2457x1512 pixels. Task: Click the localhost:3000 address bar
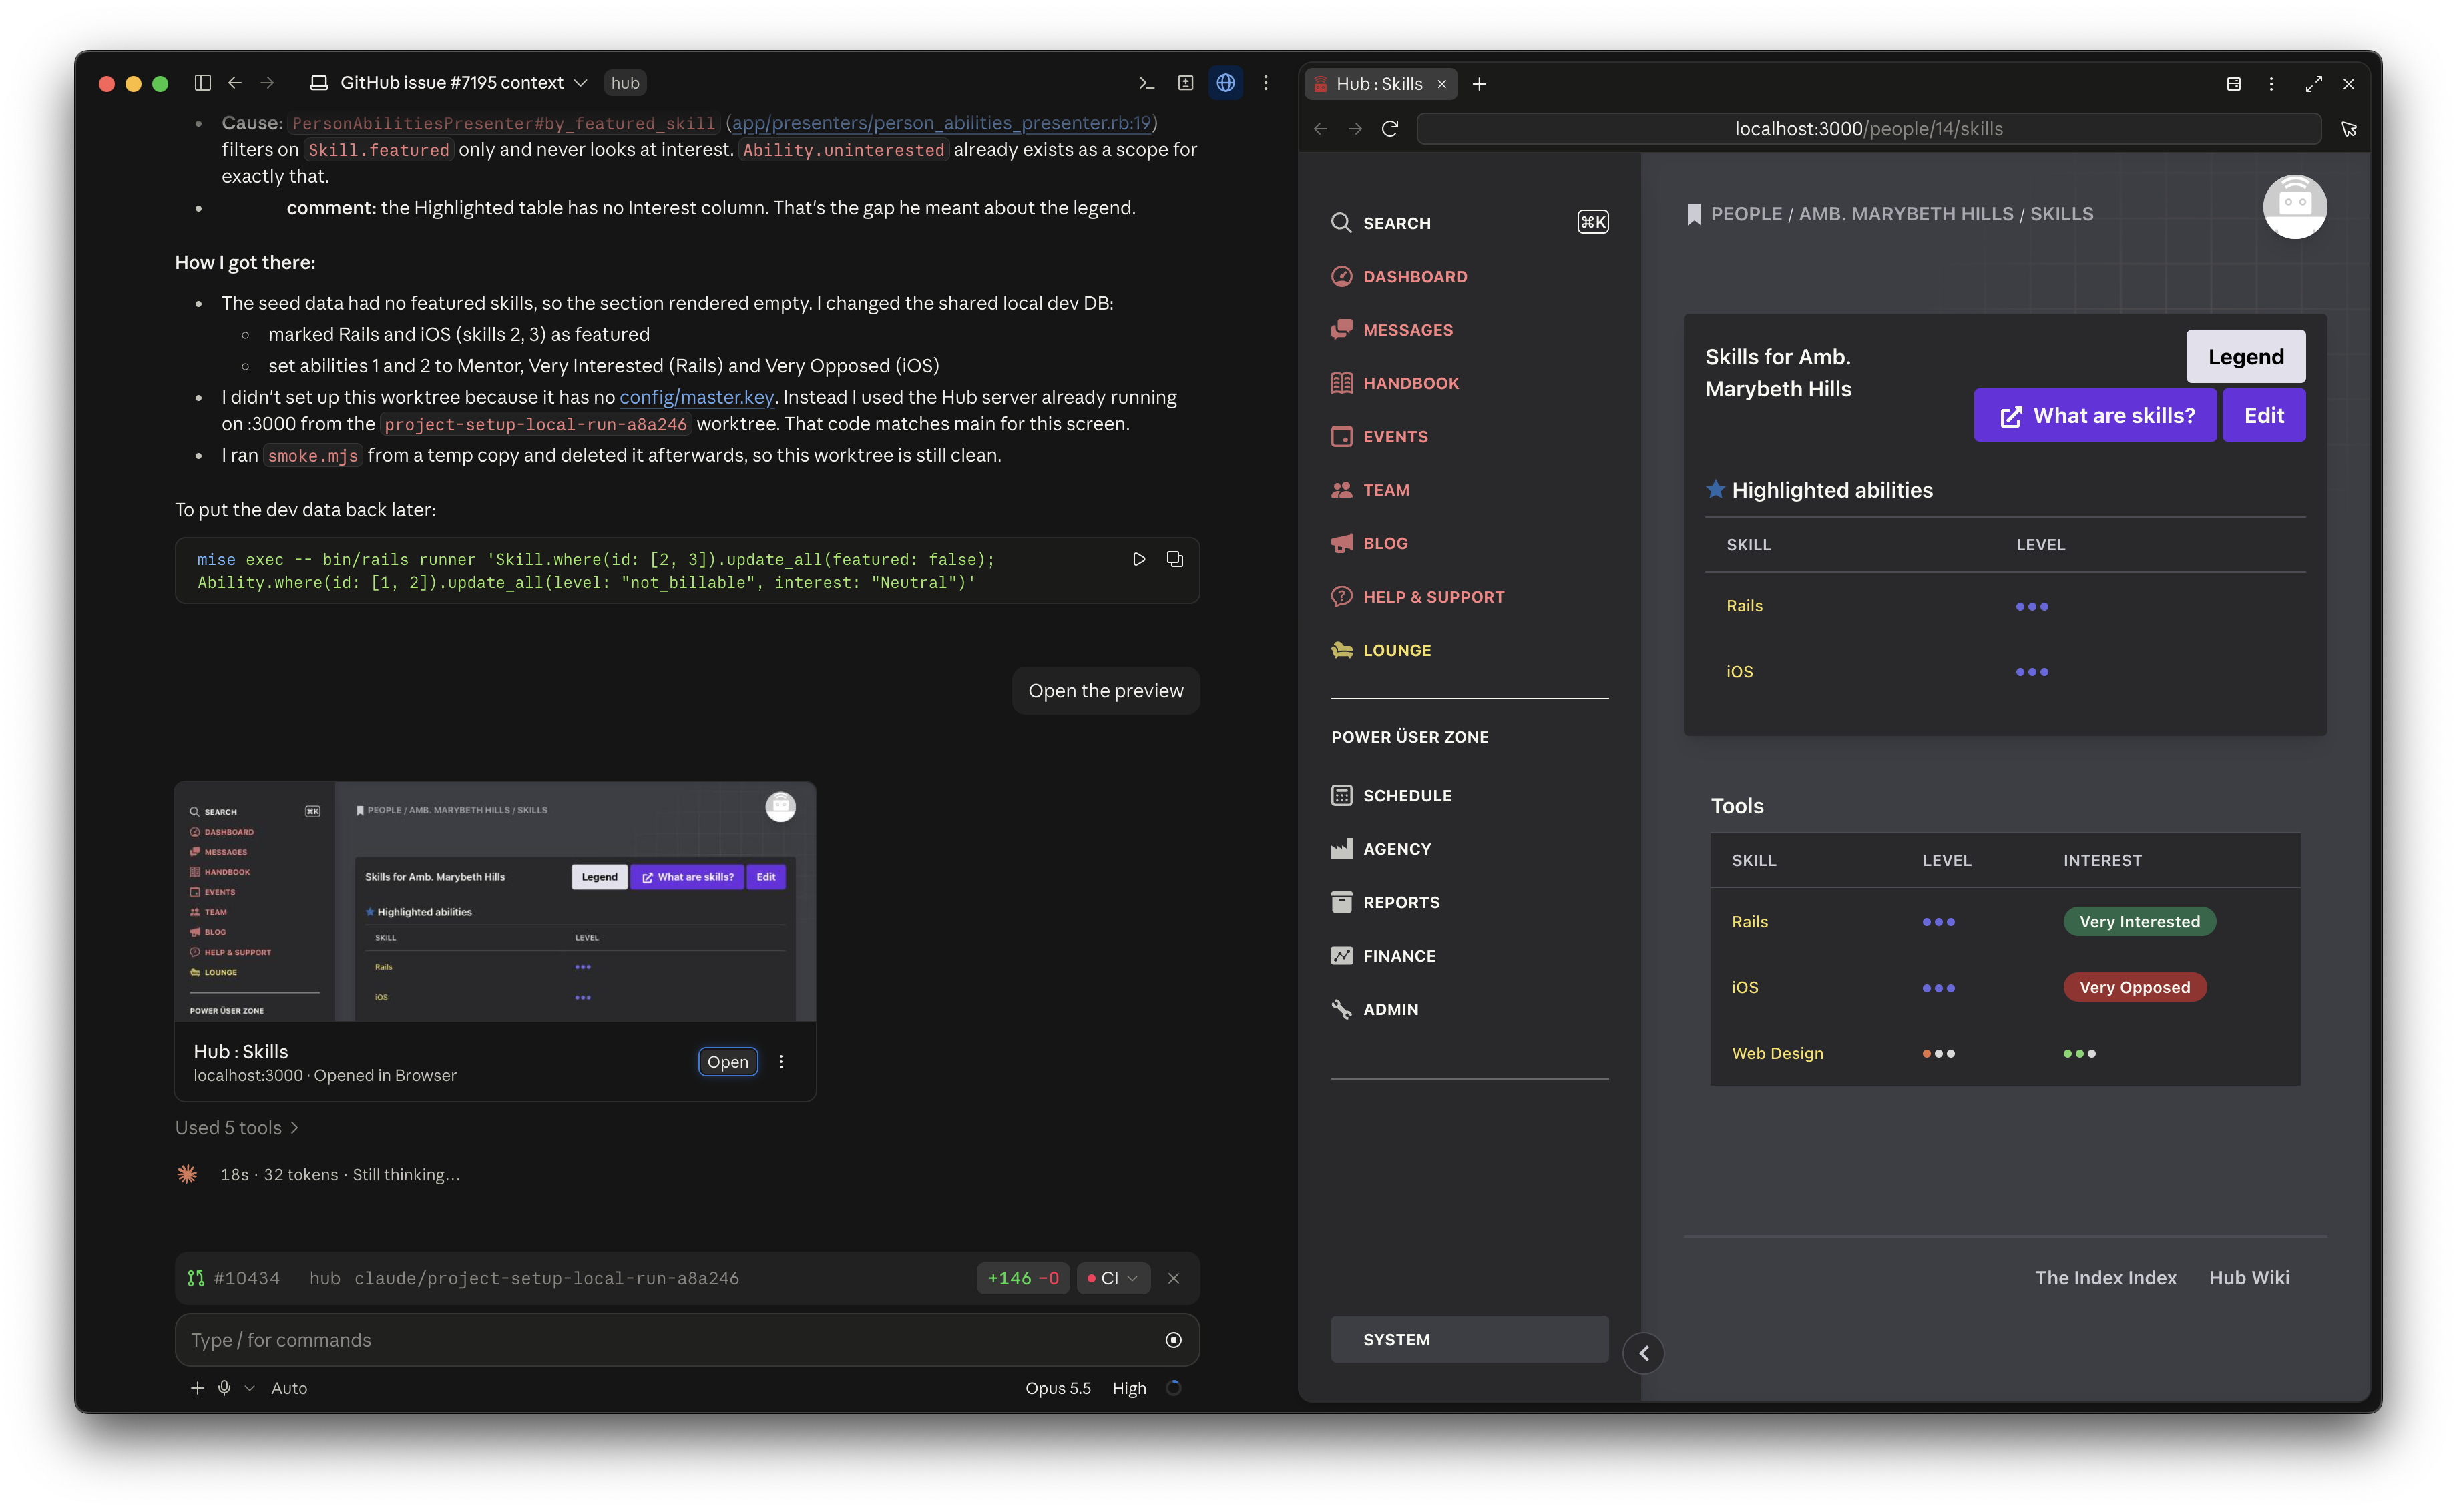pyautogui.click(x=1867, y=129)
